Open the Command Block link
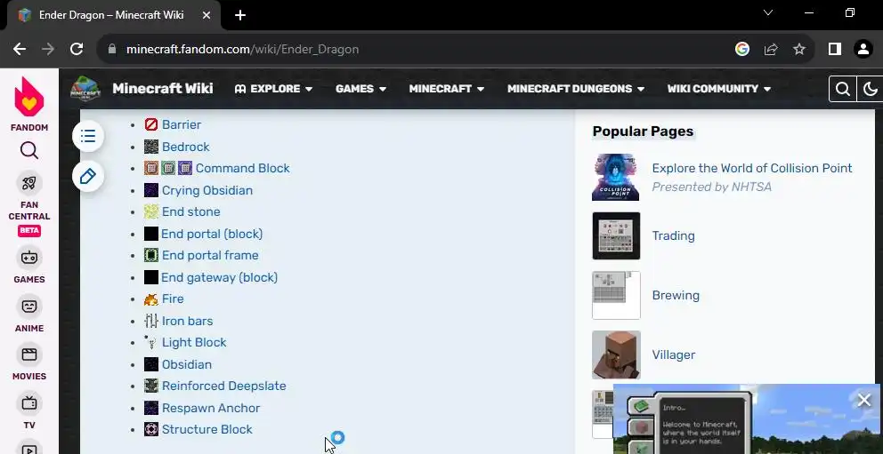 [243, 169]
